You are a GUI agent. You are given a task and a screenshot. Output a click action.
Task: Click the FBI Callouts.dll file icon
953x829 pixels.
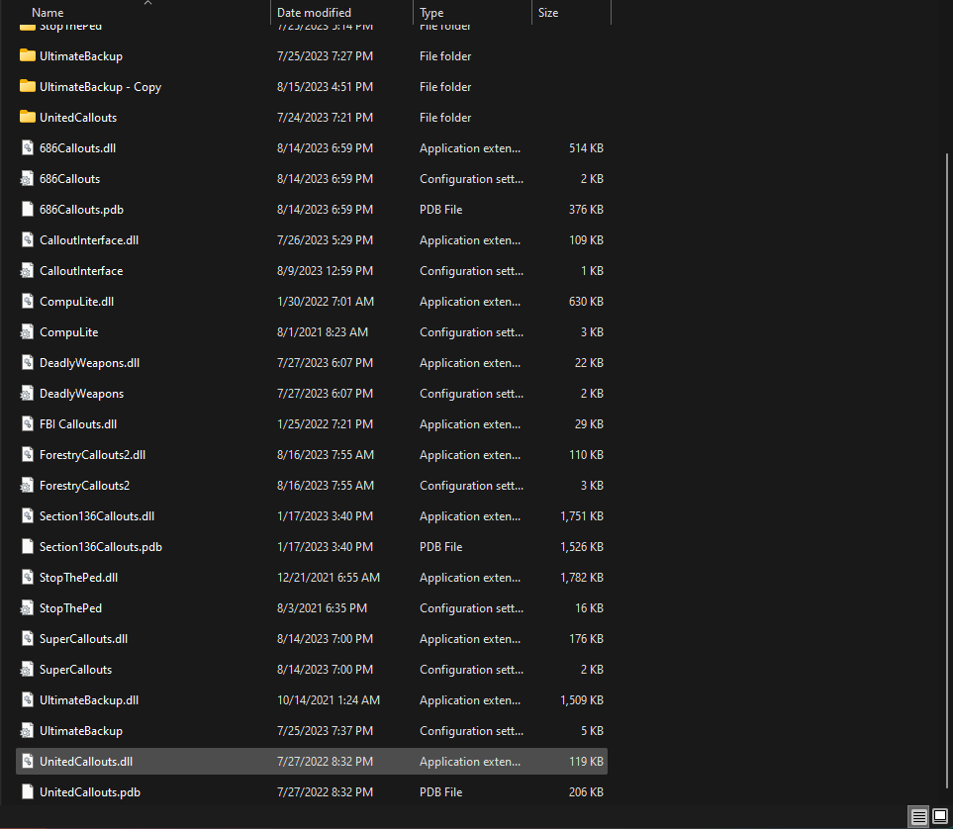coord(28,424)
